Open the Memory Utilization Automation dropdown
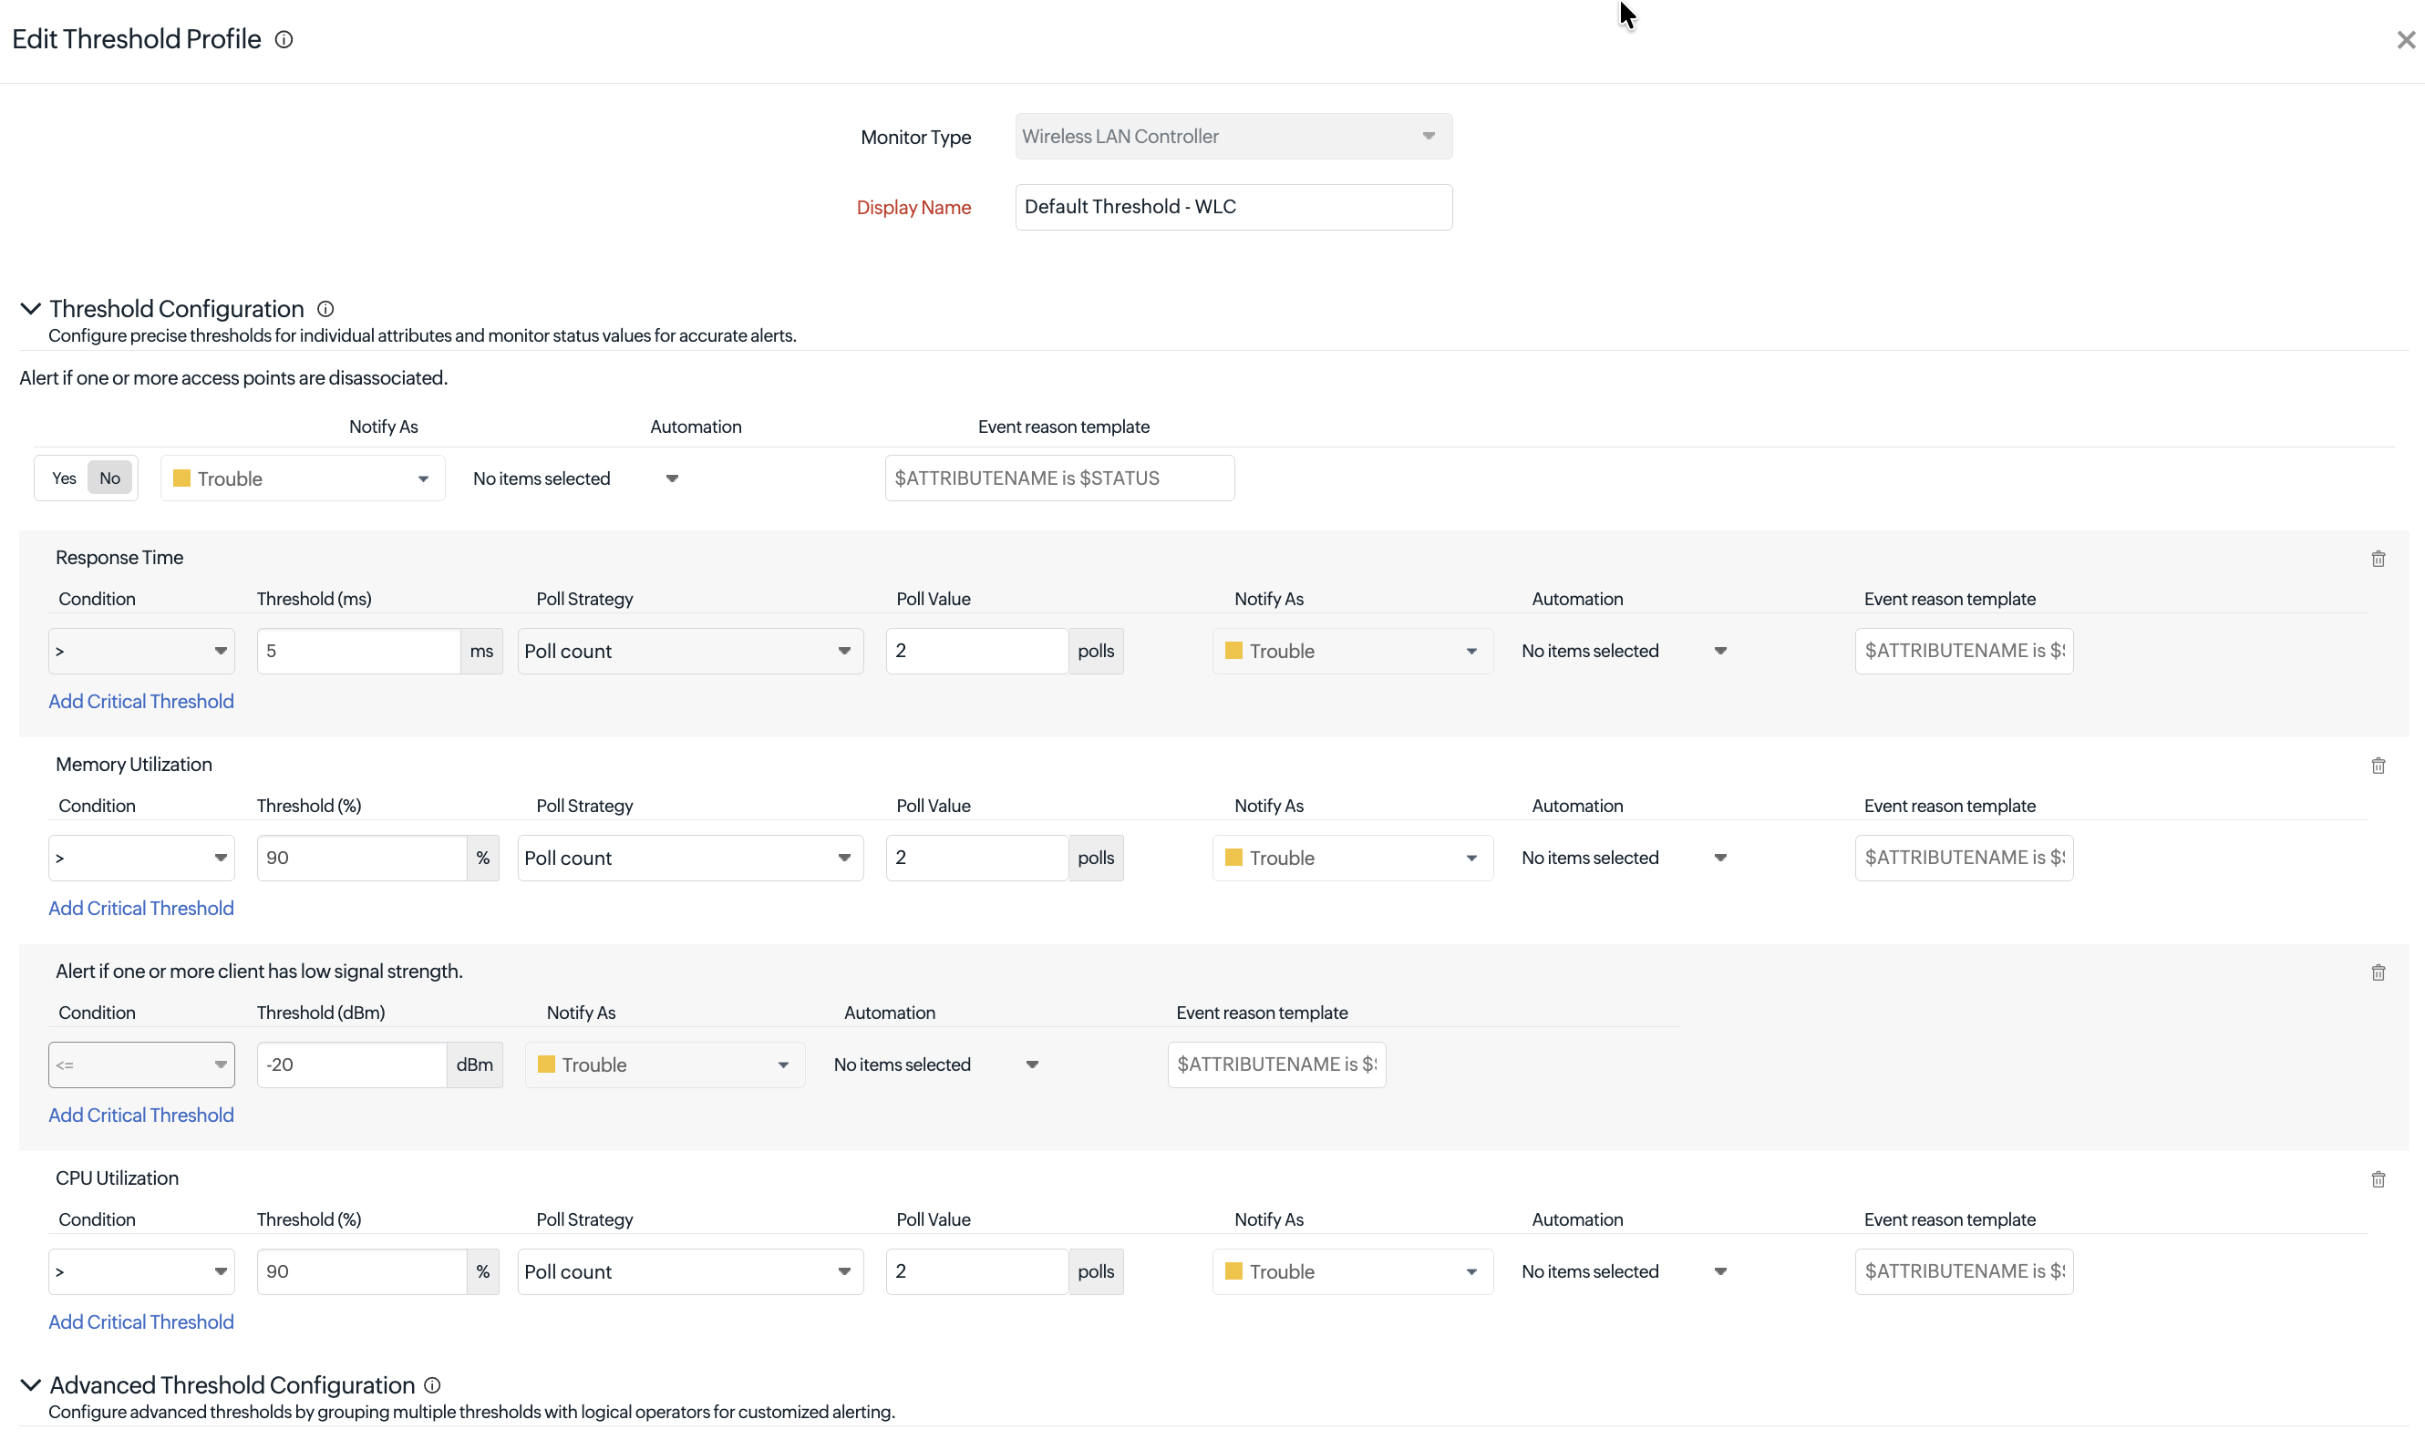Viewport: 2425px width, 1440px height. click(1625, 858)
